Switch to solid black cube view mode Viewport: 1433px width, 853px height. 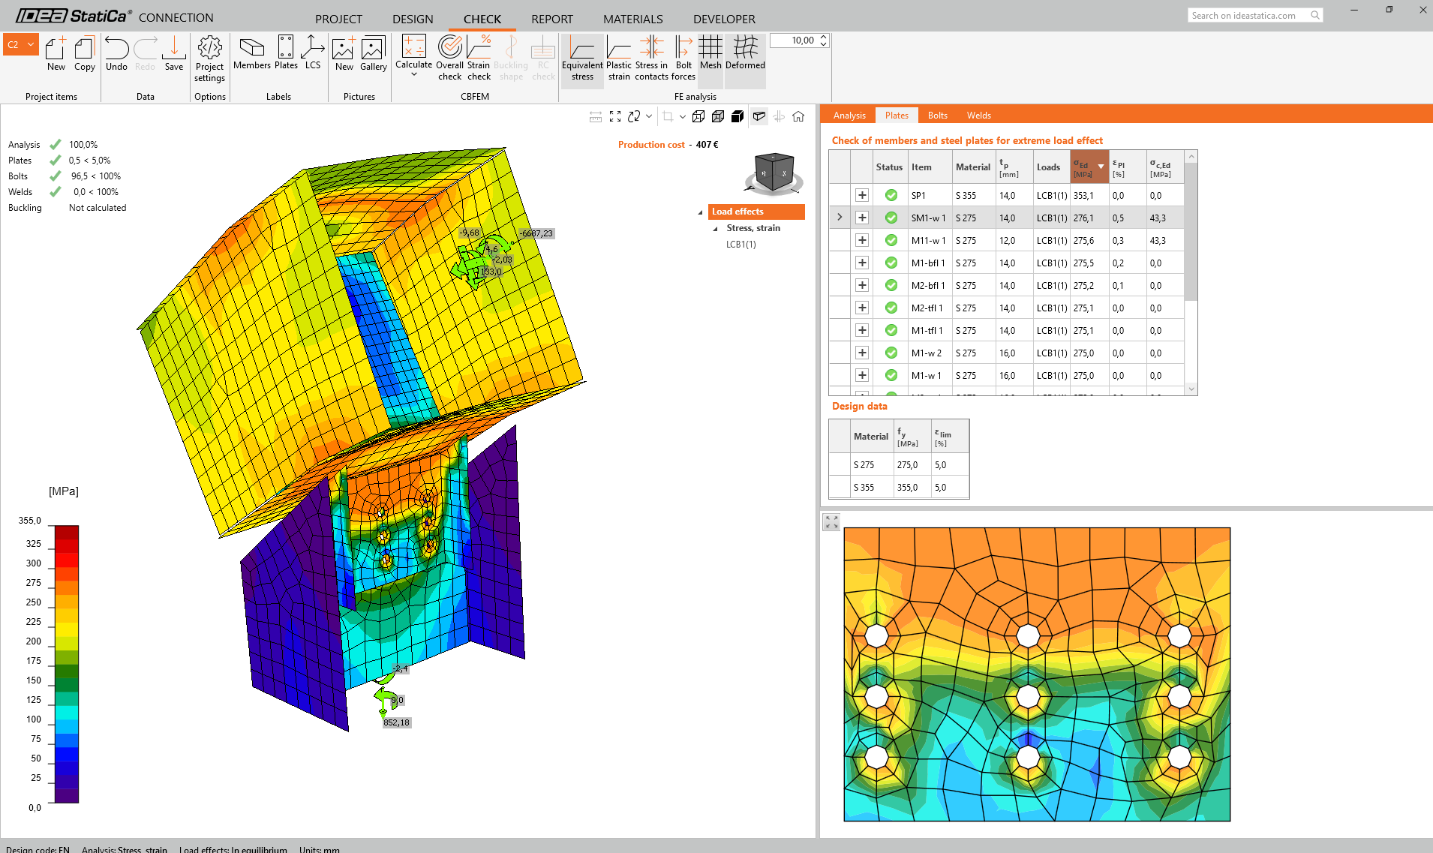click(x=738, y=116)
